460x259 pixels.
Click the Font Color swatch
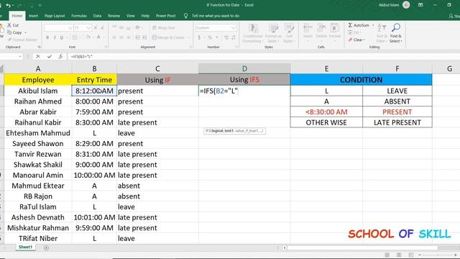tap(98, 37)
